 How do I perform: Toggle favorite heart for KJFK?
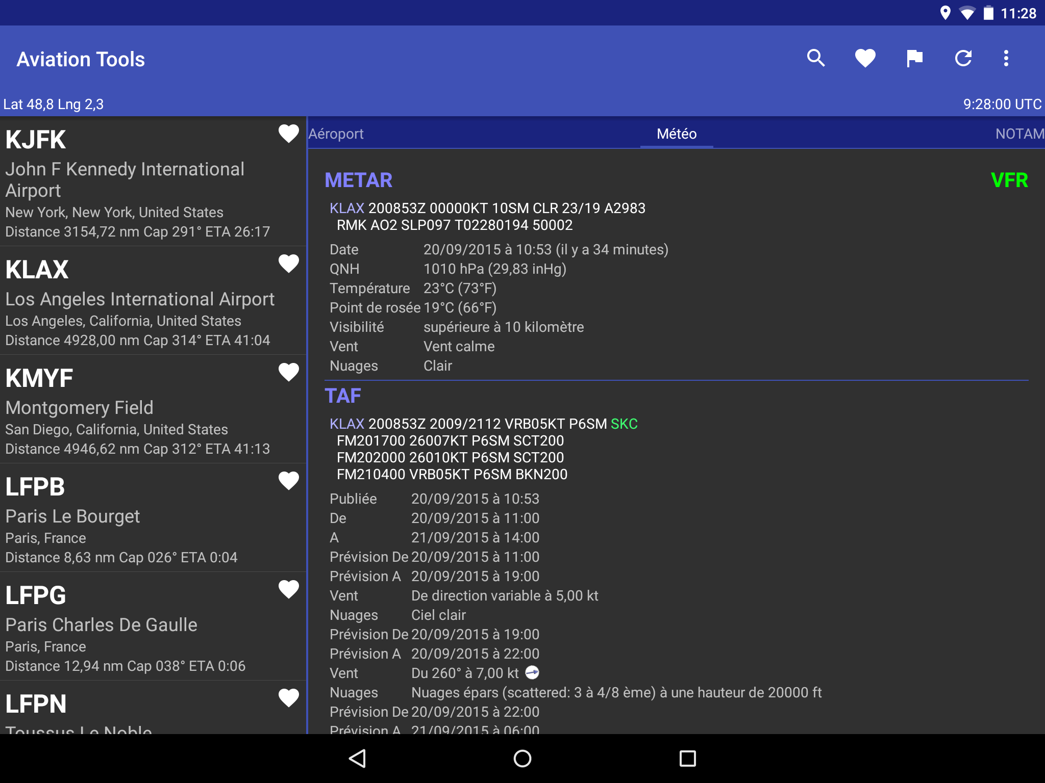pyautogui.click(x=288, y=134)
